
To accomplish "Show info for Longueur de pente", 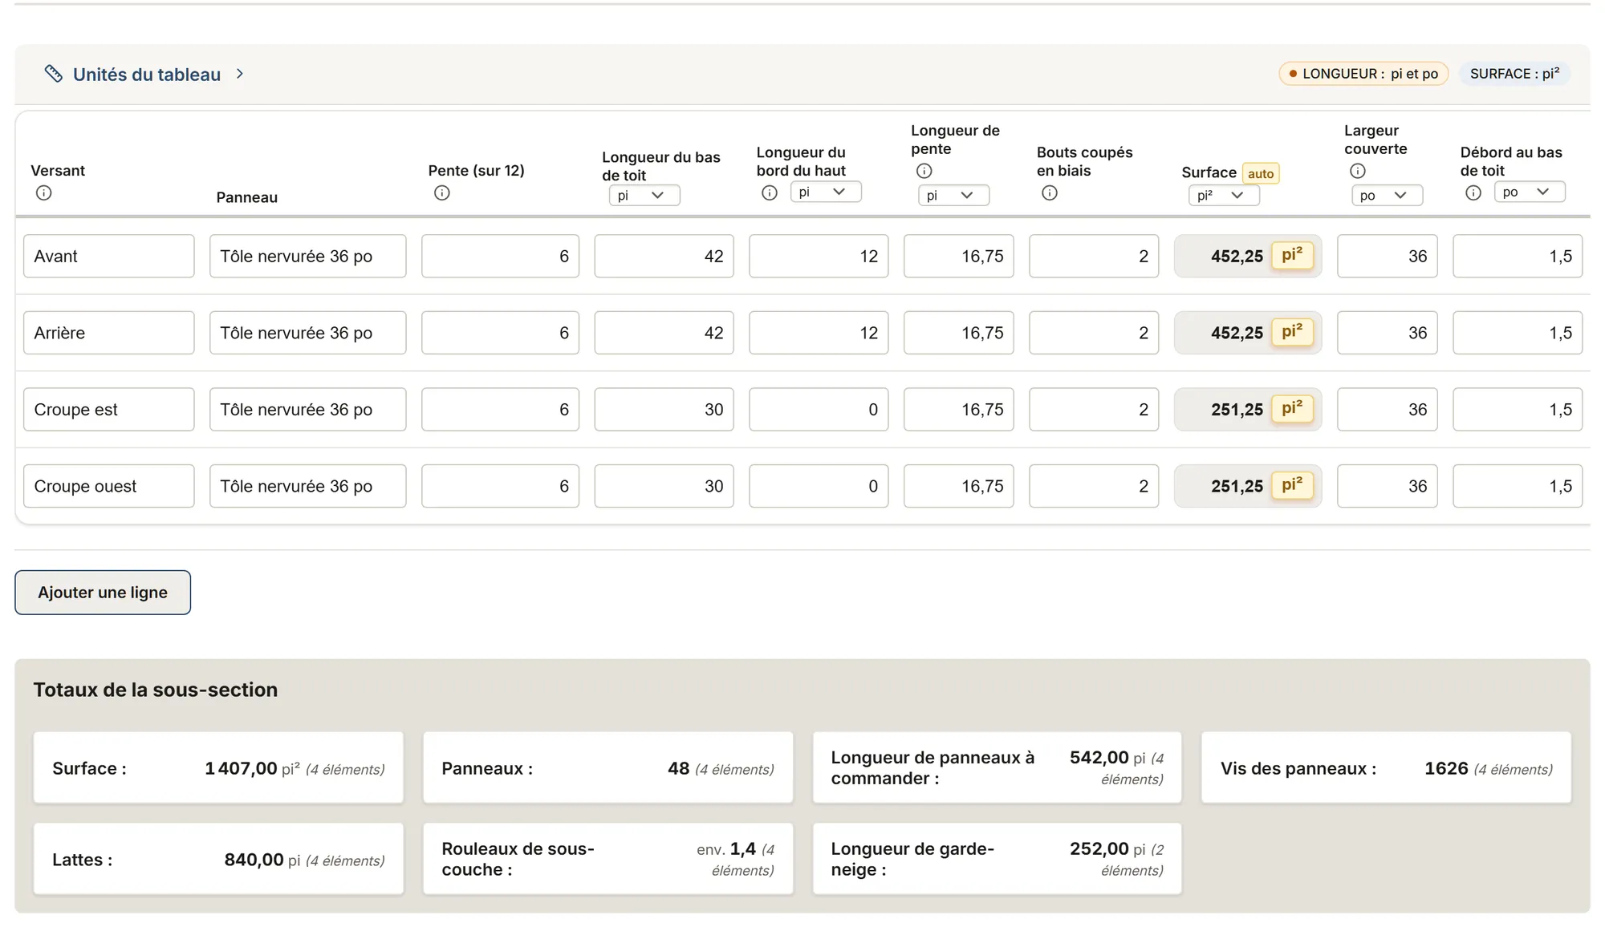I will pyautogui.click(x=924, y=171).
